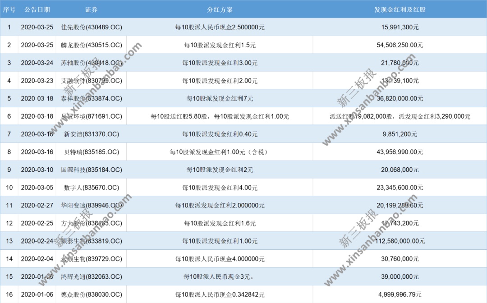Click the 证券 column header
Screen dimensions: 487x303
[x=91, y=9]
